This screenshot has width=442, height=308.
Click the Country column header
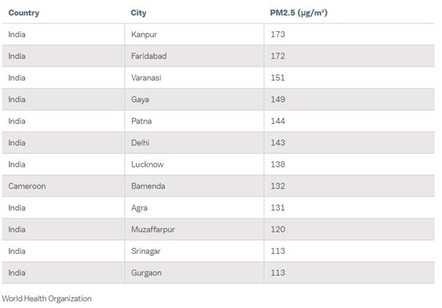pyautogui.click(x=23, y=13)
